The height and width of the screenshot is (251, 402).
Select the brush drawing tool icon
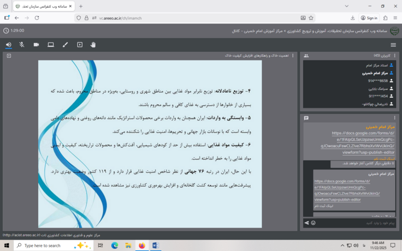[x=65, y=45]
